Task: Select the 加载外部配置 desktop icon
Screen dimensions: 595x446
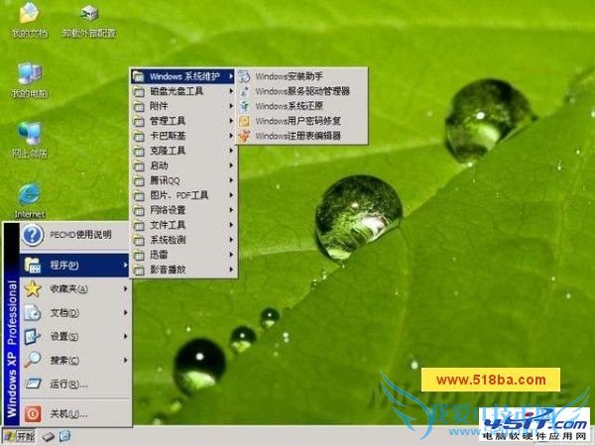Action: click(x=89, y=21)
